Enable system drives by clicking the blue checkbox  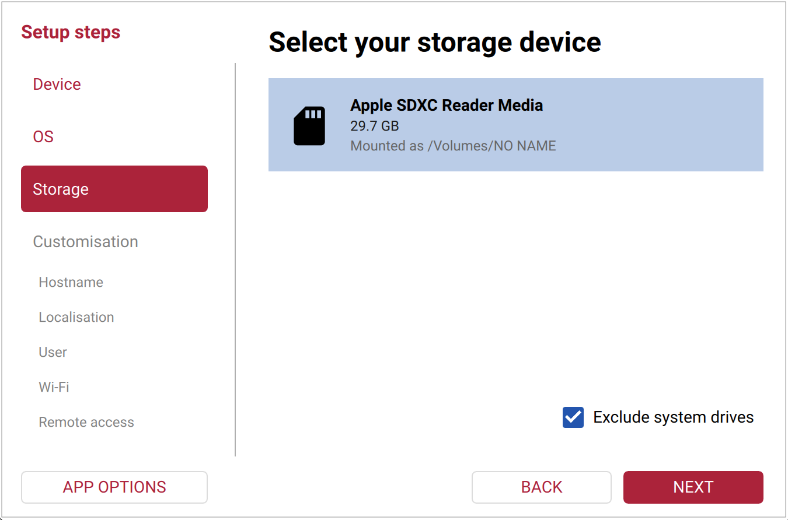[573, 417]
